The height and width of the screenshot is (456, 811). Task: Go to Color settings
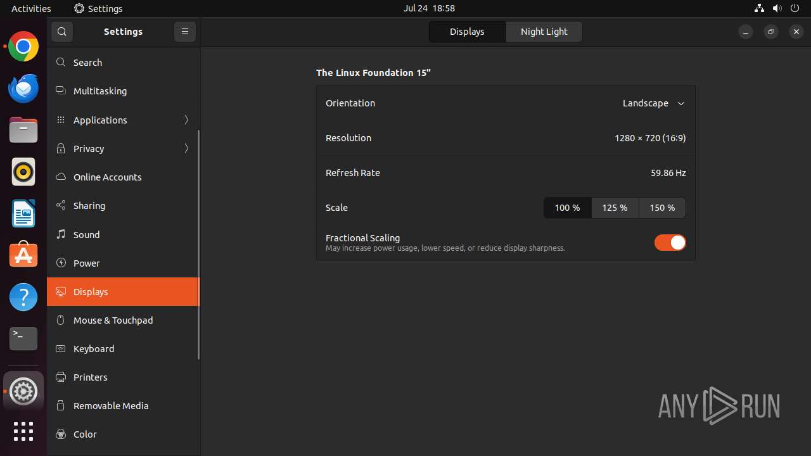coord(123,434)
